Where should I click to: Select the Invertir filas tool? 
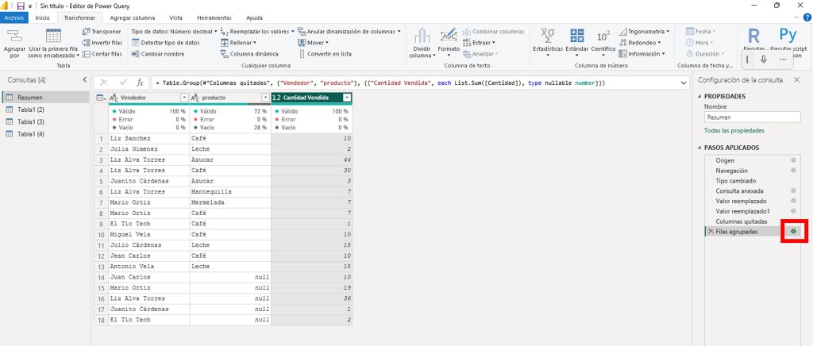tap(87, 43)
